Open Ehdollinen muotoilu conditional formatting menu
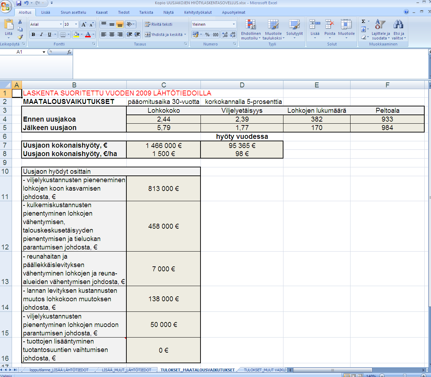The image size is (431, 377). click(x=251, y=29)
